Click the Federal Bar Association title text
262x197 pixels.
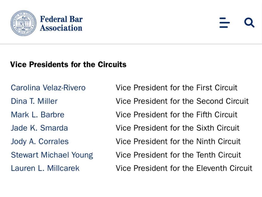(x=61, y=23)
